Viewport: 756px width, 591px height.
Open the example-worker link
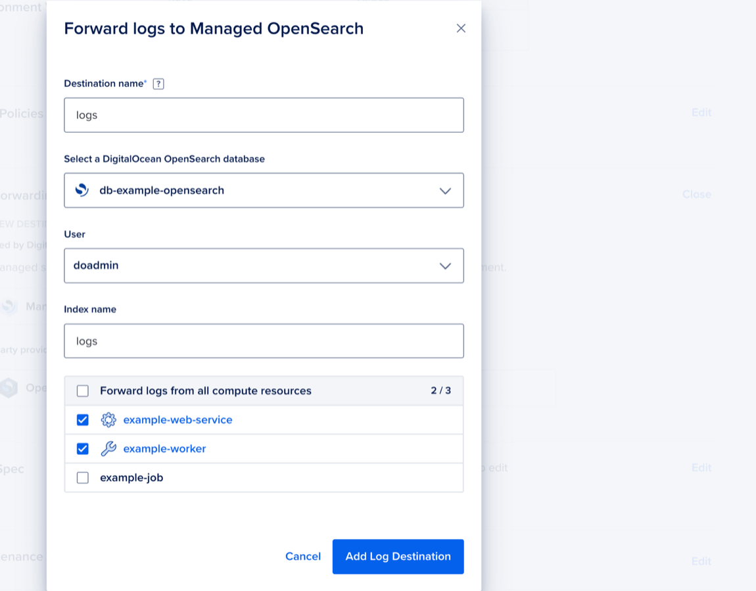pos(164,448)
